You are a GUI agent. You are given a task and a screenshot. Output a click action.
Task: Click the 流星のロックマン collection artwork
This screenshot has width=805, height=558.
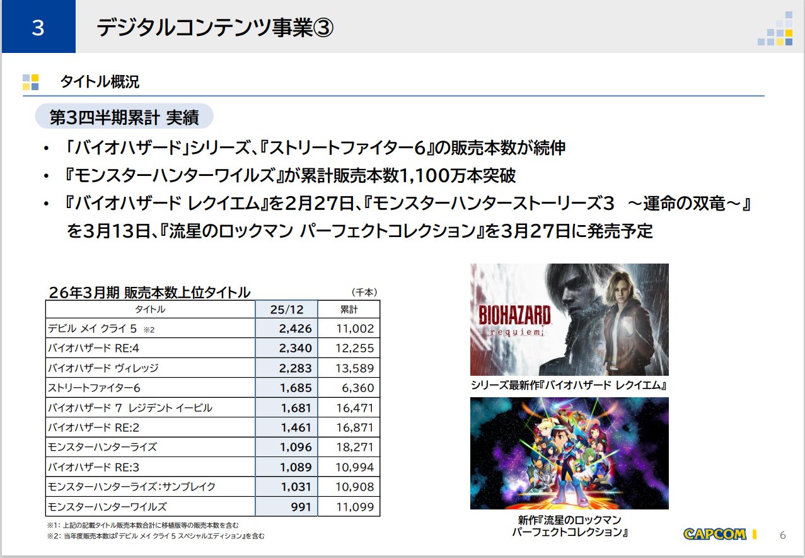tap(569, 453)
